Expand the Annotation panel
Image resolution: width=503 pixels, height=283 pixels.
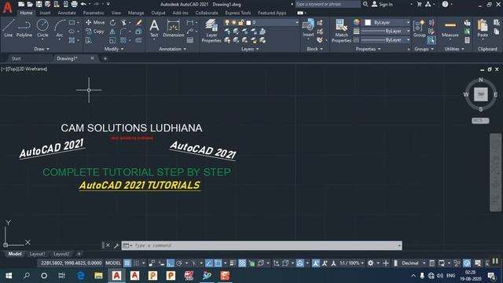[173, 49]
